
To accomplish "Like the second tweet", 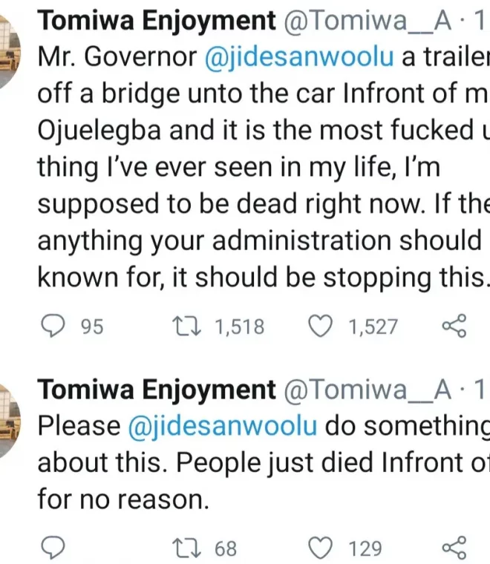I will coord(319,548).
